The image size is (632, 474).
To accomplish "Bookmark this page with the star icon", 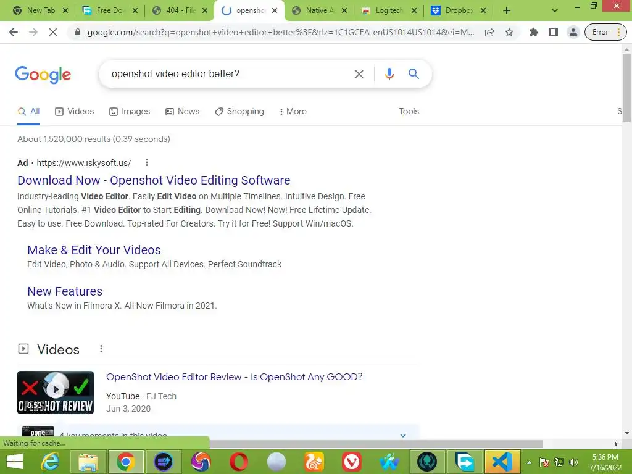I will click(x=509, y=32).
